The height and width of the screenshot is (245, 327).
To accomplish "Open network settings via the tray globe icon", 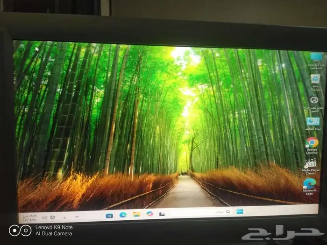I will click(53, 217).
